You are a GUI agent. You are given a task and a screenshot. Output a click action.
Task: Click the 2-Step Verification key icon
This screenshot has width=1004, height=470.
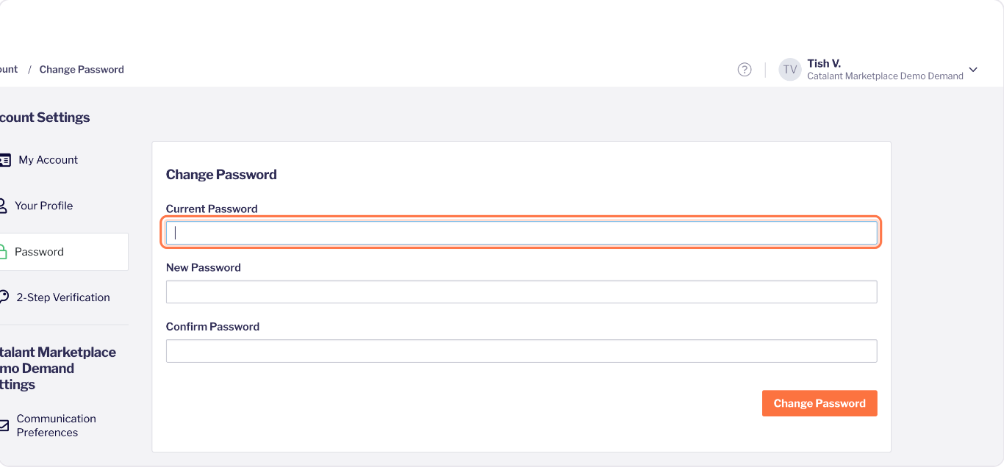coord(4,297)
